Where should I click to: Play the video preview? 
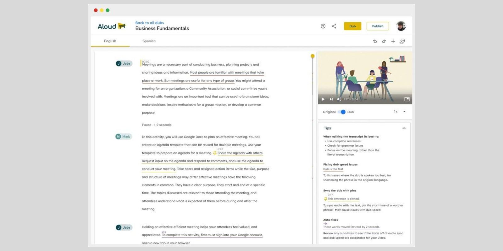pos(323,99)
